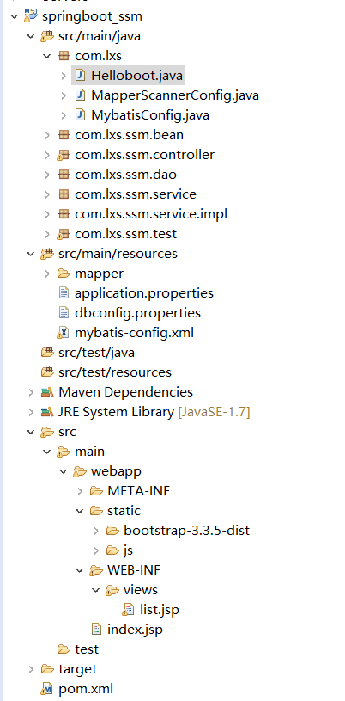Select the JavaSE-1.7 library label

tap(214, 412)
